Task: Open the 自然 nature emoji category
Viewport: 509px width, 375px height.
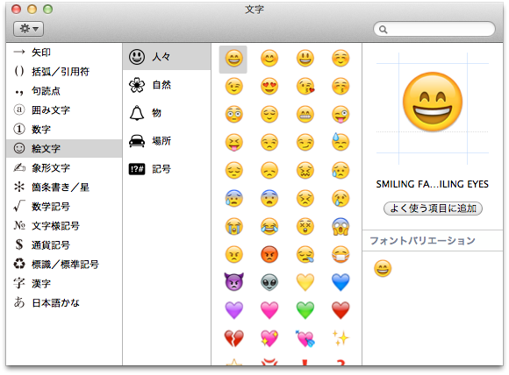Action: point(167,85)
